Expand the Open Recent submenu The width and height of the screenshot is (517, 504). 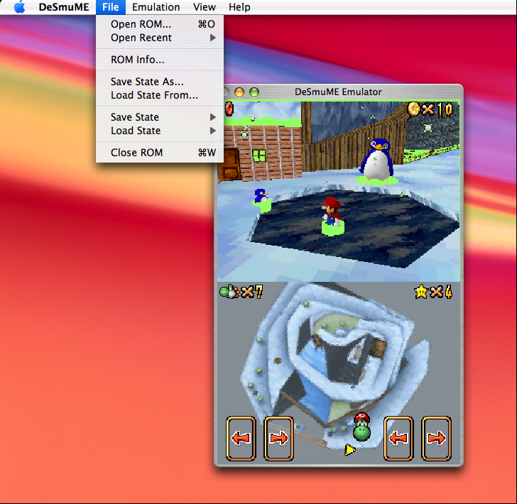click(x=160, y=38)
